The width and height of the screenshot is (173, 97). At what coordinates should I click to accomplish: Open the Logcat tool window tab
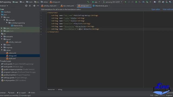(21, 93)
